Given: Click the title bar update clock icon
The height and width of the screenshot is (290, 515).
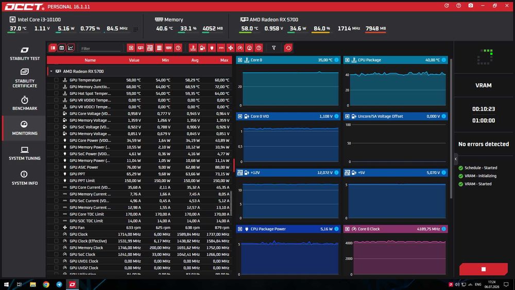Looking at the screenshot, I should [x=447, y=6].
